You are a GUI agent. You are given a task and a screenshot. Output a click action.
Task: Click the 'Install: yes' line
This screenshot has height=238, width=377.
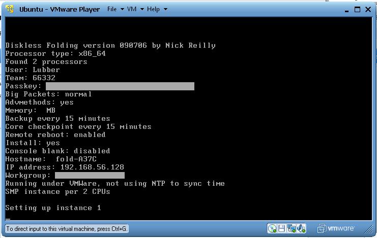click(33, 143)
